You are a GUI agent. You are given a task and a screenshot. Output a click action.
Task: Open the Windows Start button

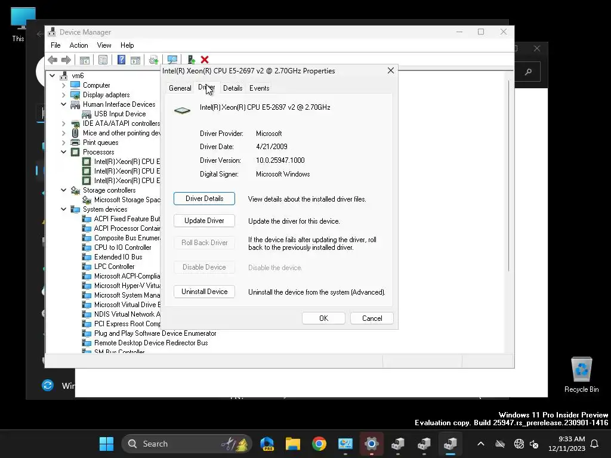click(106, 444)
